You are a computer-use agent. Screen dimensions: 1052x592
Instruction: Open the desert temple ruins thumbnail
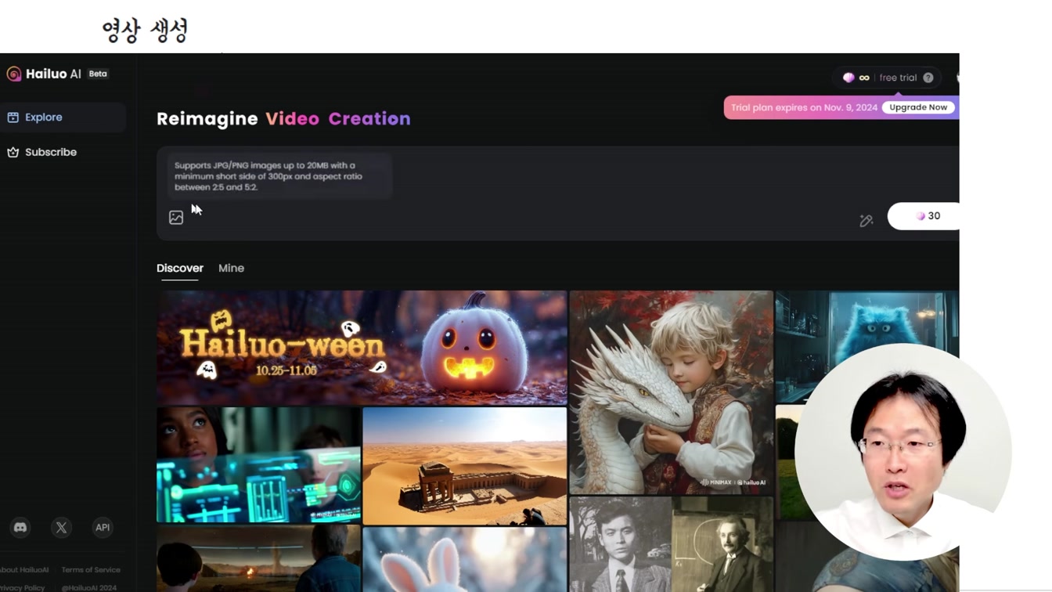[464, 465]
